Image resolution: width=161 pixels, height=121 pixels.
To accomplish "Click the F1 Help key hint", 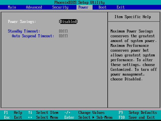I will (x=13, y=113).
